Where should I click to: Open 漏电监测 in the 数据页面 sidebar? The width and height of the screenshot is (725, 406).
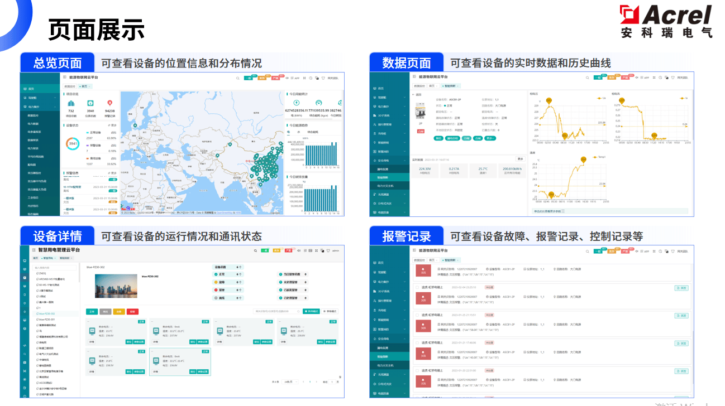click(x=389, y=168)
